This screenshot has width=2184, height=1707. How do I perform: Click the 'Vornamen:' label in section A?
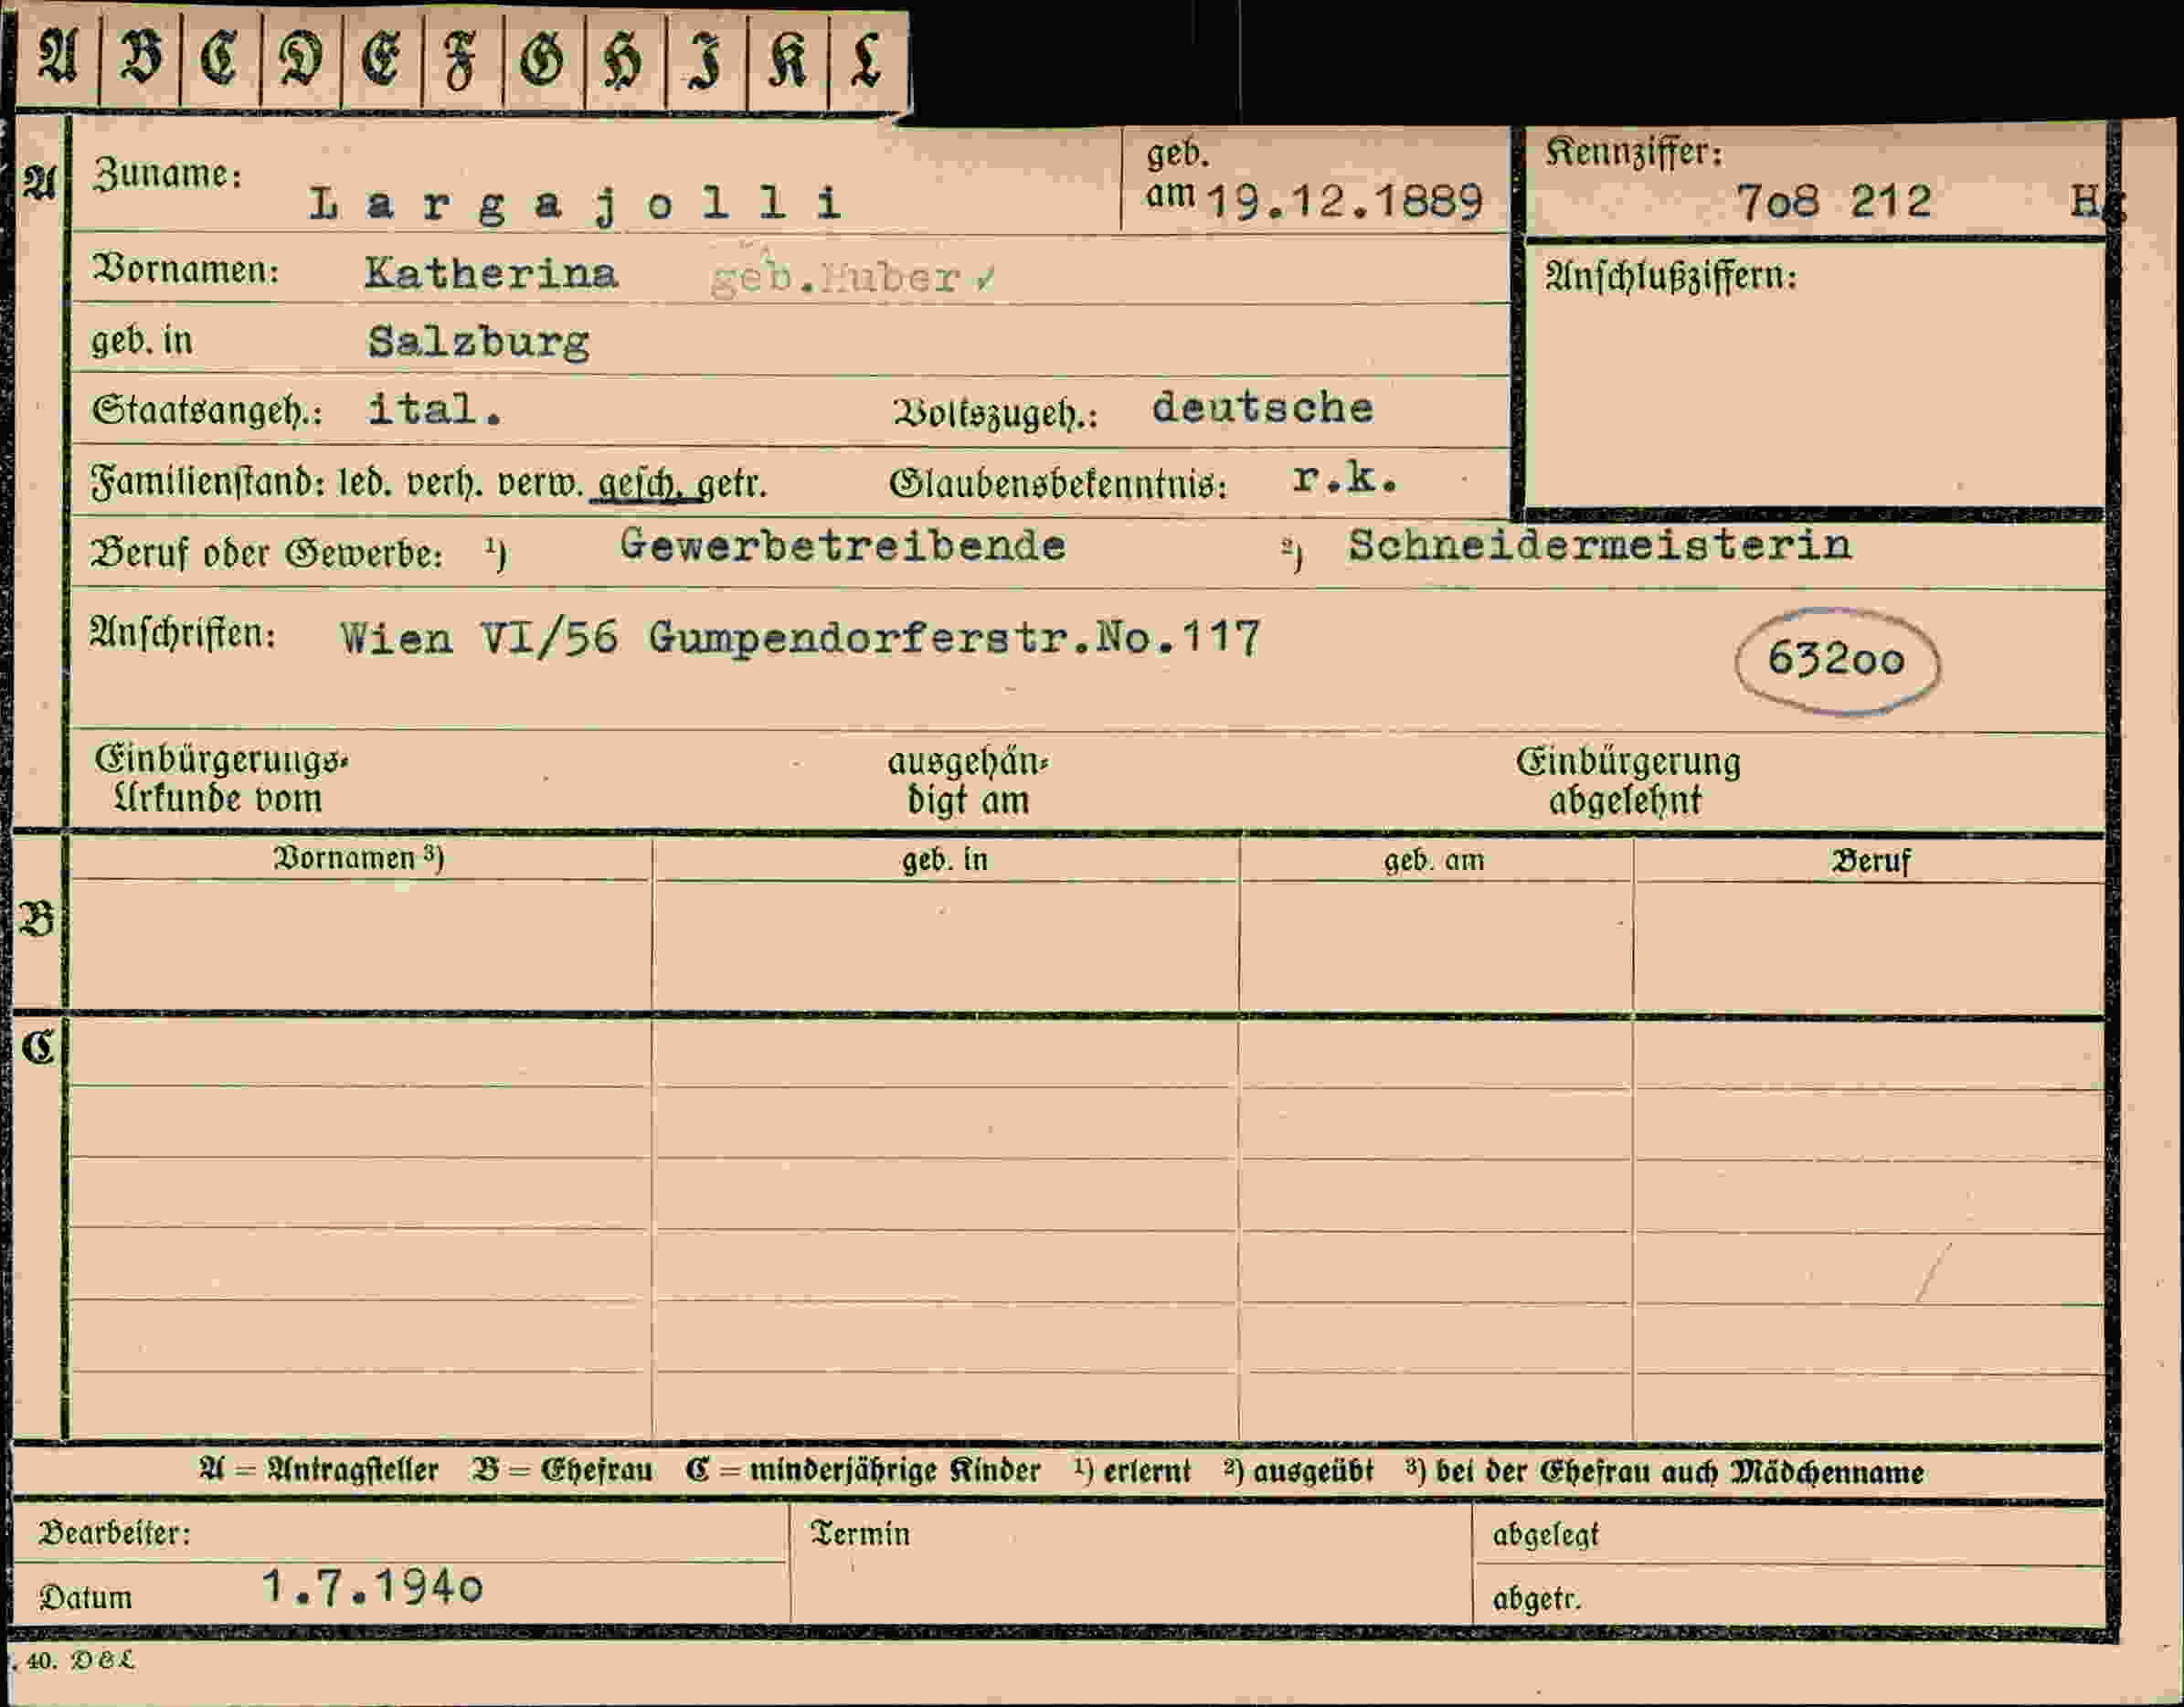coord(185,270)
